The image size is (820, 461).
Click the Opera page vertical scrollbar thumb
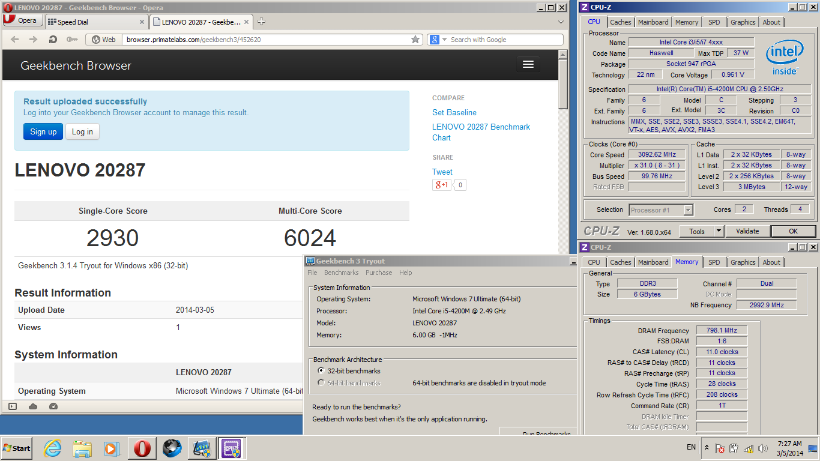coord(562,84)
